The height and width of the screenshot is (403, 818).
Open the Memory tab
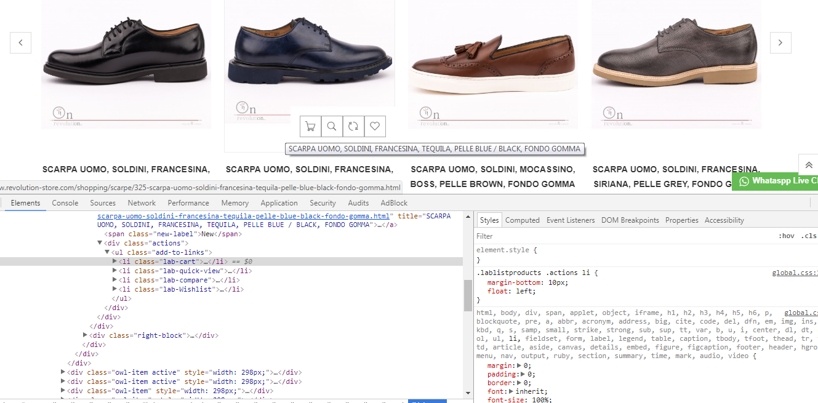pyautogui.click(x=235, y=203)
